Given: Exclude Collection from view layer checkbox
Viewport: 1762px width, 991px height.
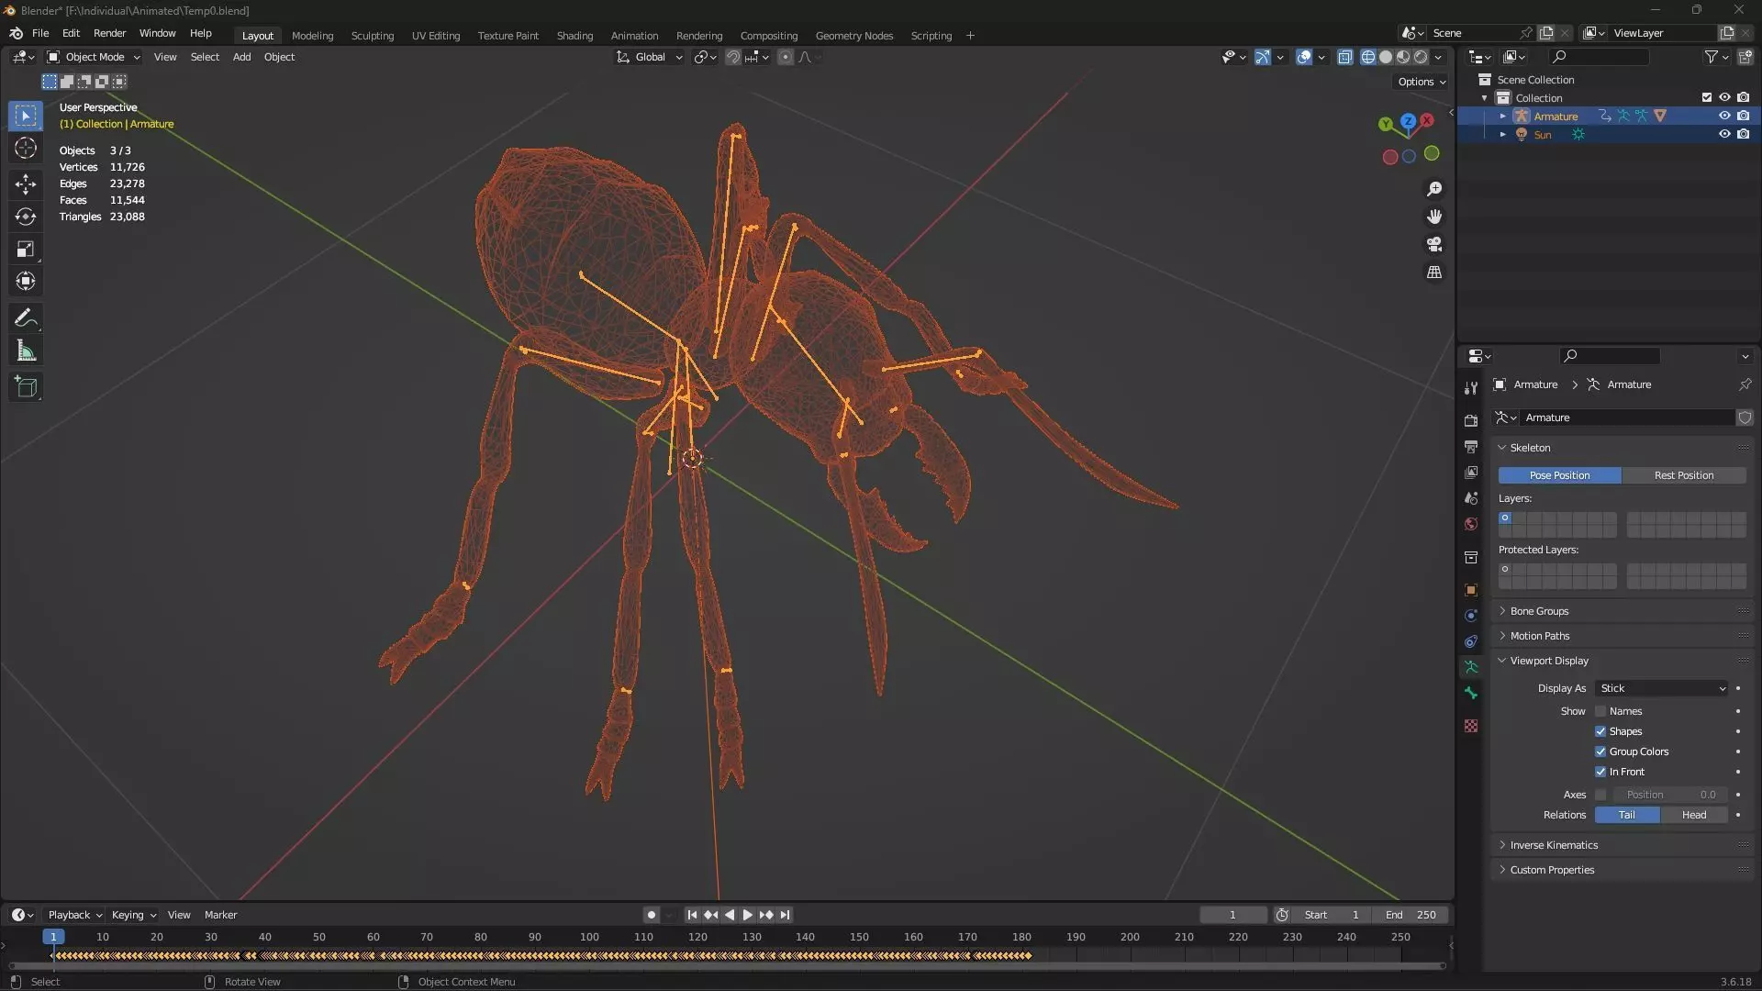Looking at the screenshot, I should point(1707,97).
